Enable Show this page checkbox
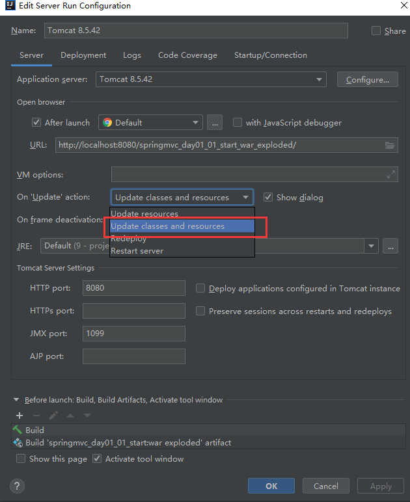This screenshot has width=410, height=502. (x=21, y=458)
